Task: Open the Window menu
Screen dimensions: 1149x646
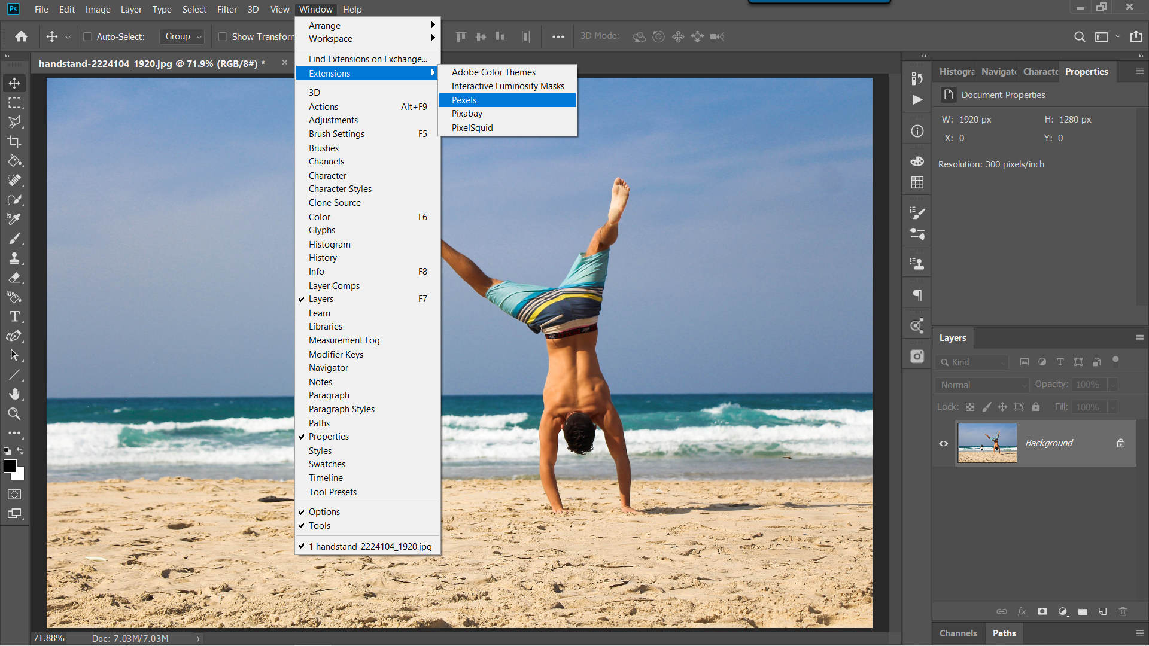Action: (x=315, y=9)
